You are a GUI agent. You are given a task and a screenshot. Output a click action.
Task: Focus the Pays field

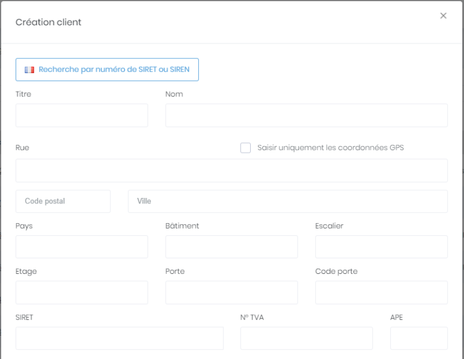[x=82, y=247]
